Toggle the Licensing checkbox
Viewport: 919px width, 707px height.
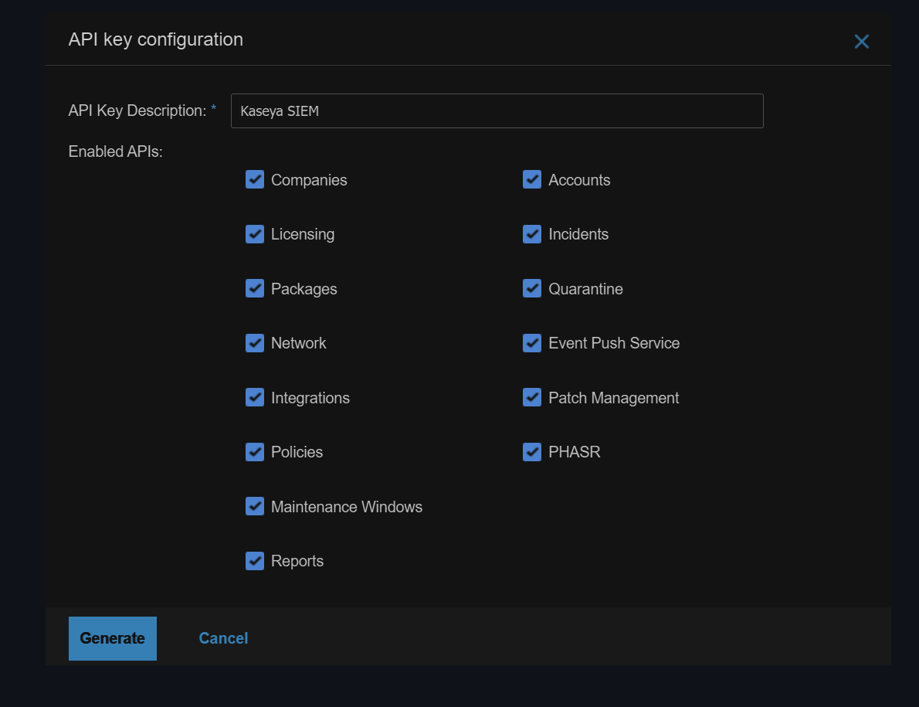tap(254, 234)
